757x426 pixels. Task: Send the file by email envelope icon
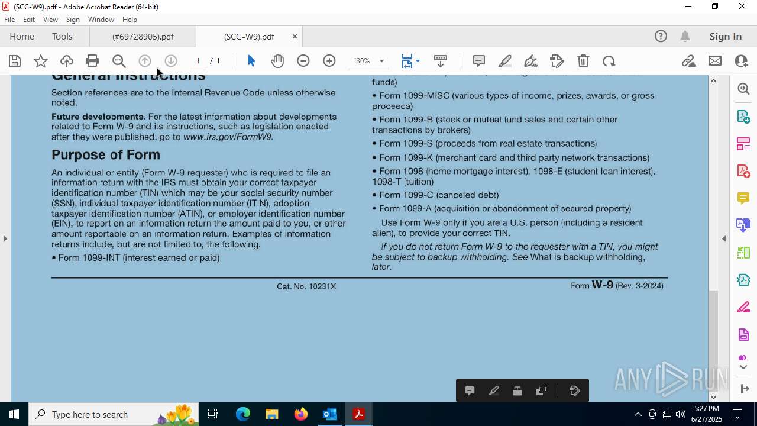[x=715, y=61]
